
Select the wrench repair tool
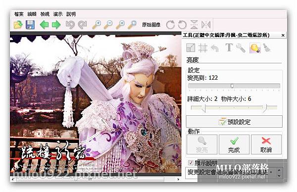241,48
